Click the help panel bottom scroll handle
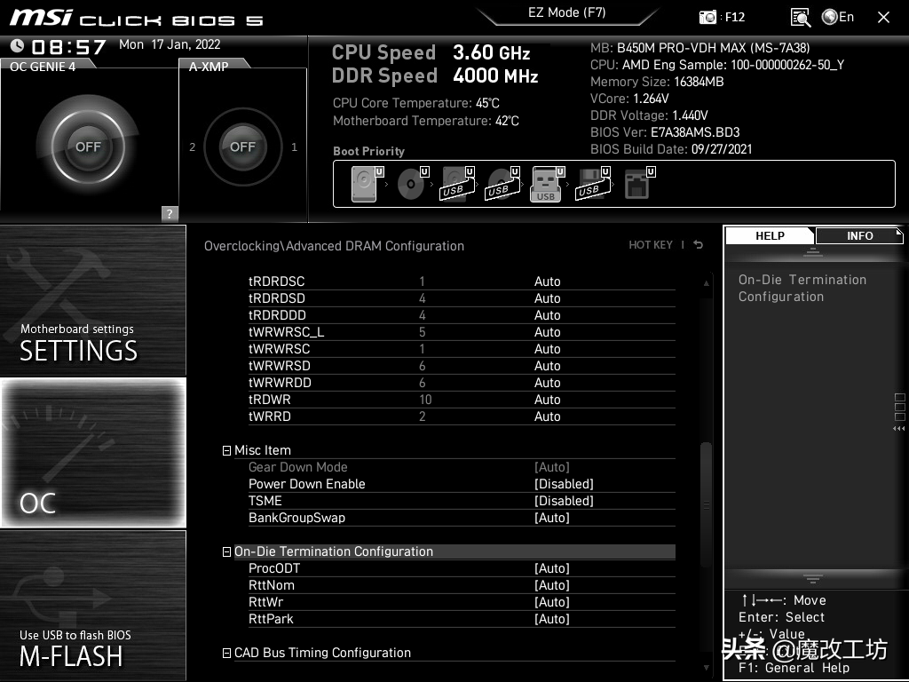 tap(813, 578)
